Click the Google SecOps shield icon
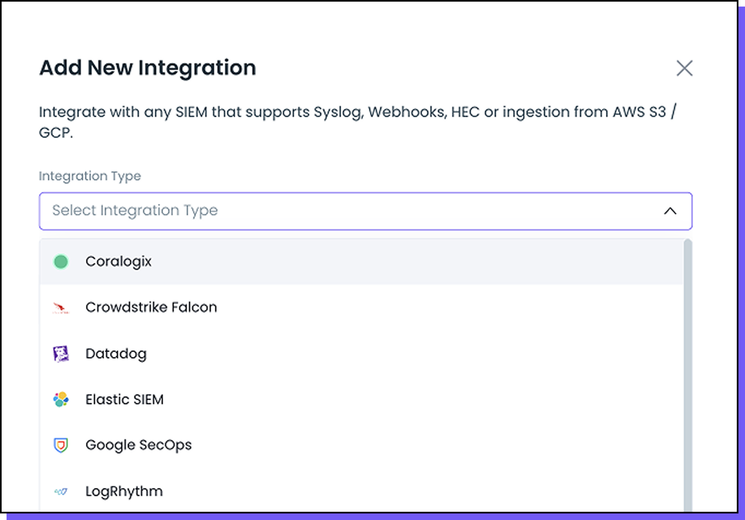This screenshot has width=745, height=520. click(x=61, y=445)
